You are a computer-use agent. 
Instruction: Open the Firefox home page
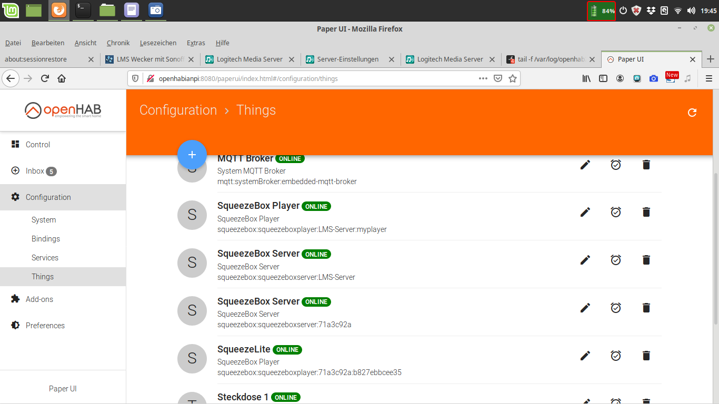[62, 78]
